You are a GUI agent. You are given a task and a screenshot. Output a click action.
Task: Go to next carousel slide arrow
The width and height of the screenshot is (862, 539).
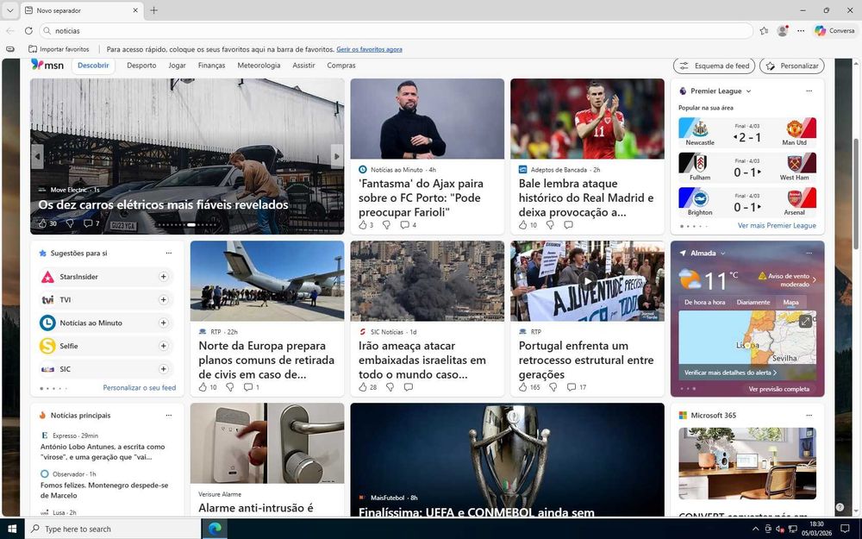point(337,157)
